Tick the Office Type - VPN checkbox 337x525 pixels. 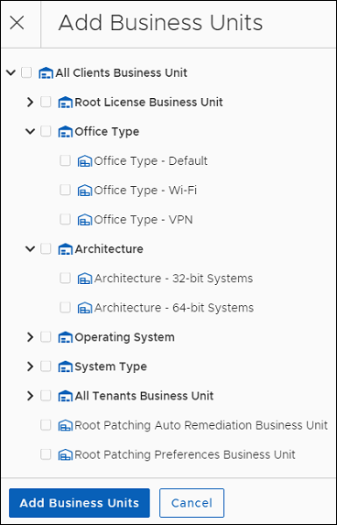[65, 219]
